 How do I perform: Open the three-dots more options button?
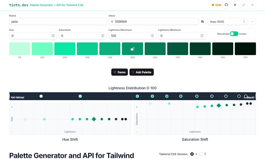[x=252, y=21]
